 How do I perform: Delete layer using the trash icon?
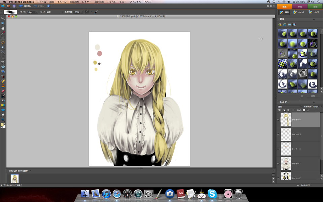point(288,110)
